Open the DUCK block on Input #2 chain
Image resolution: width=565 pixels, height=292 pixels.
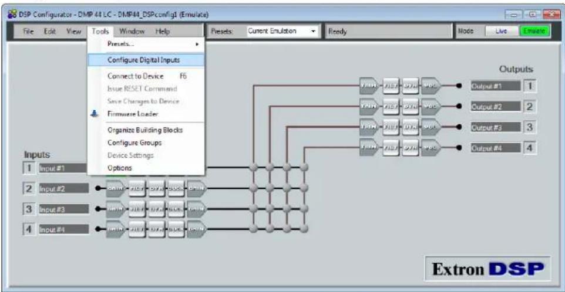coord(176,188)
